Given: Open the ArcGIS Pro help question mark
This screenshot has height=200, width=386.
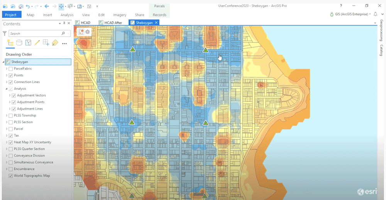Looking at the screenshot, I should pos(341,6).
